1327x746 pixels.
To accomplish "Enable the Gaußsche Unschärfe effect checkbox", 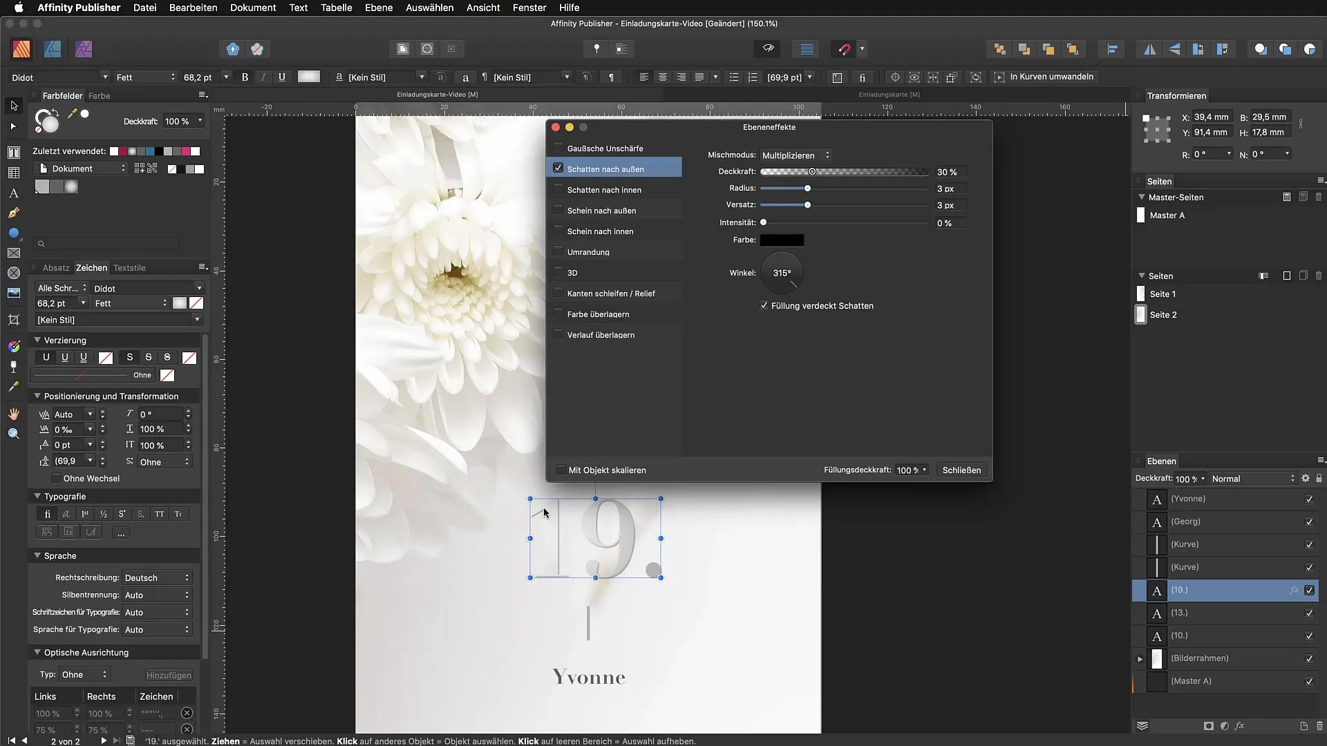I will [558, 148].
